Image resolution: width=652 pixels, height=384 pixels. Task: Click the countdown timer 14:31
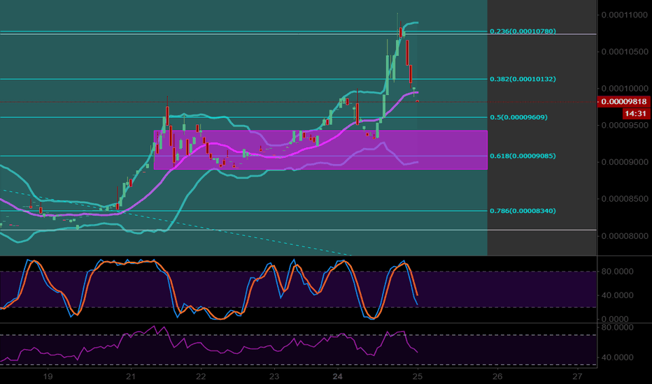[x=636, y=113]
